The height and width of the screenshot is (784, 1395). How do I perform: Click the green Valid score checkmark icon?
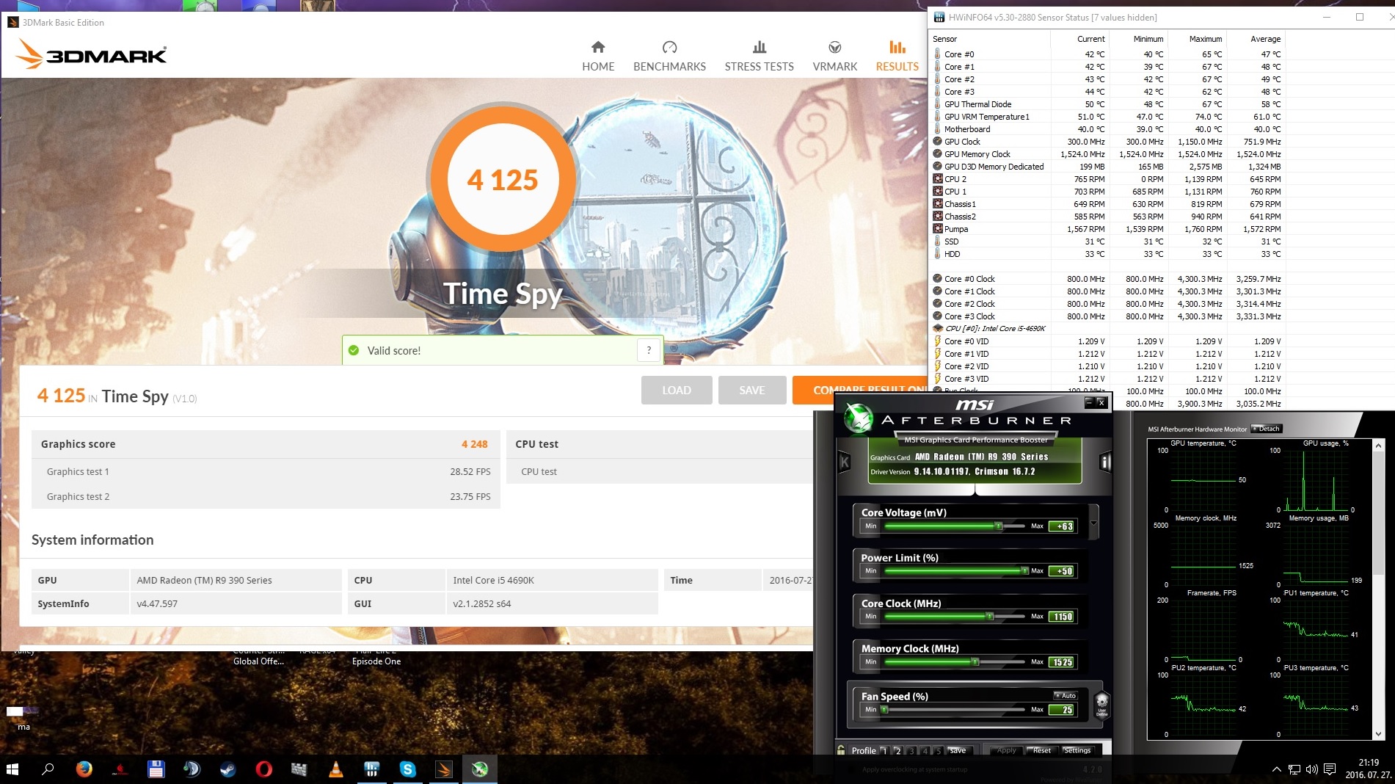point(354,350)
